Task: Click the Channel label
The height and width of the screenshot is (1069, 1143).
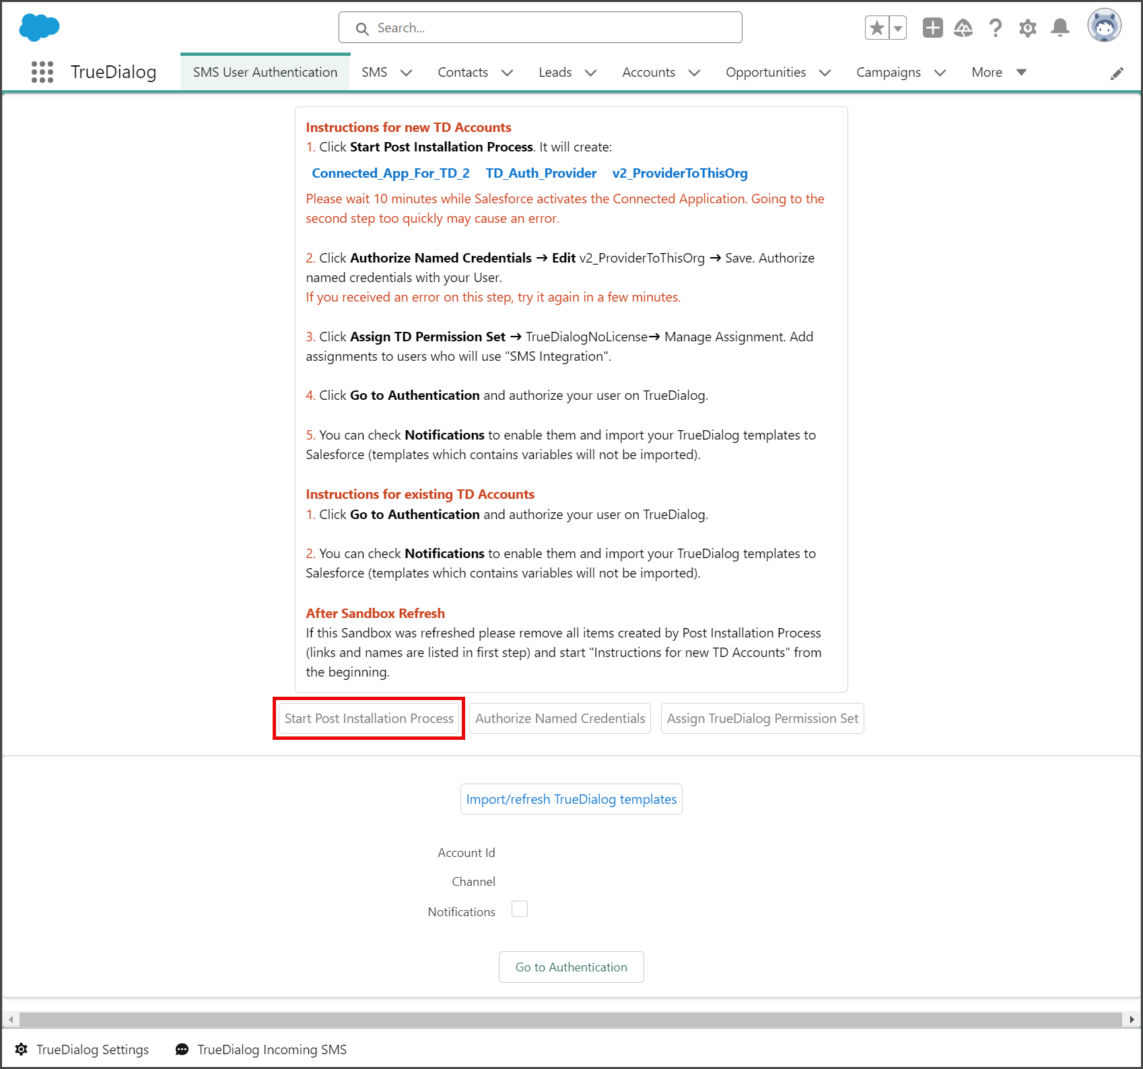Action: coord(473,881)
